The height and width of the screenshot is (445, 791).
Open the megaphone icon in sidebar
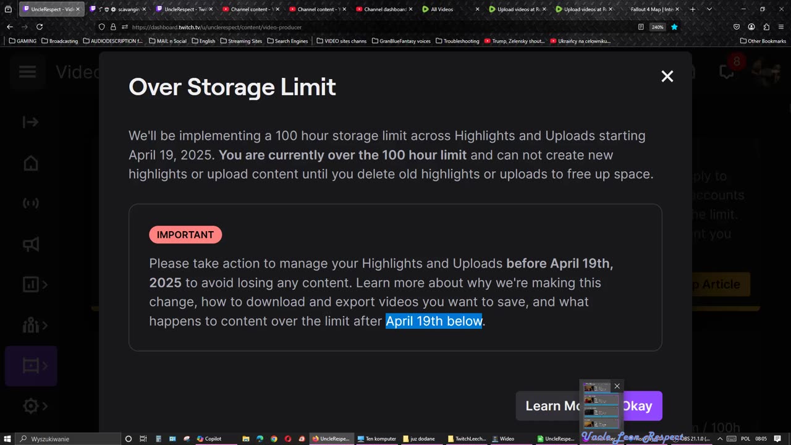[30, 244]
